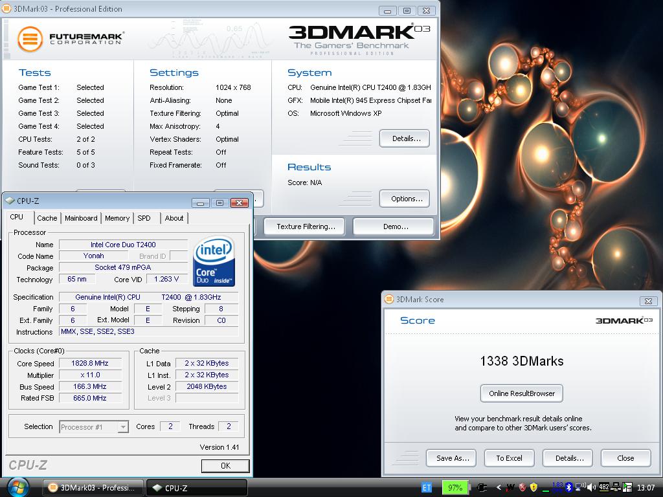
Task: Open the CPU tab in CPU-Z
Action: pos(16,217)
